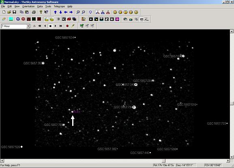
Task: Open the Orientation menu
Action: click(x=28, y=6)
